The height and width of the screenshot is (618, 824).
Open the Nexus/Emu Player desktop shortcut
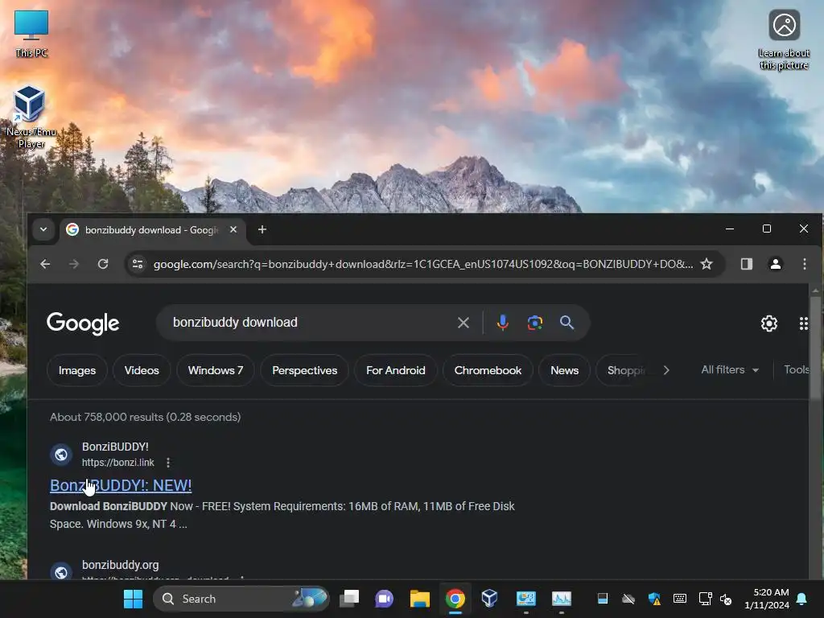click(31, 117)
